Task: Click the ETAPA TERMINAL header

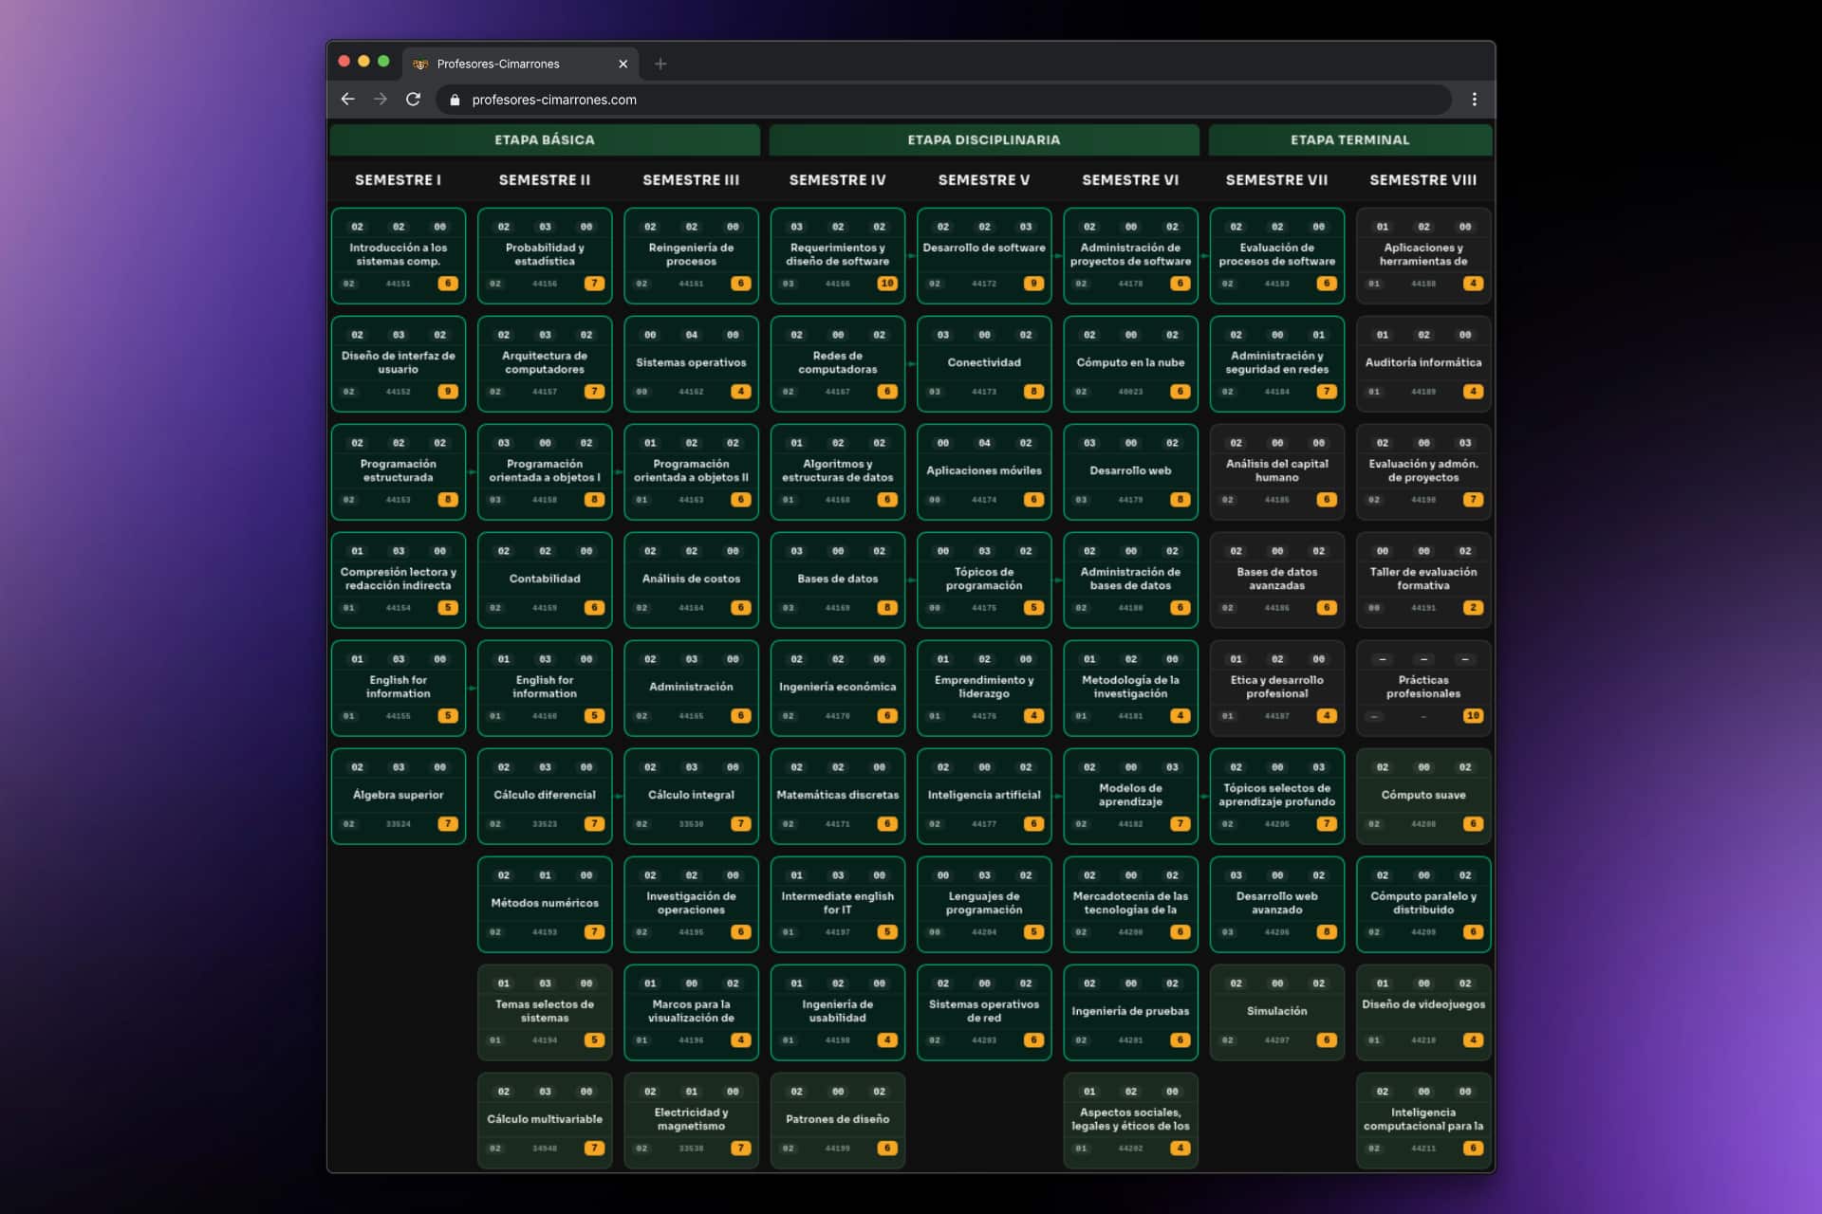Action: click(x=1349, y=139)
